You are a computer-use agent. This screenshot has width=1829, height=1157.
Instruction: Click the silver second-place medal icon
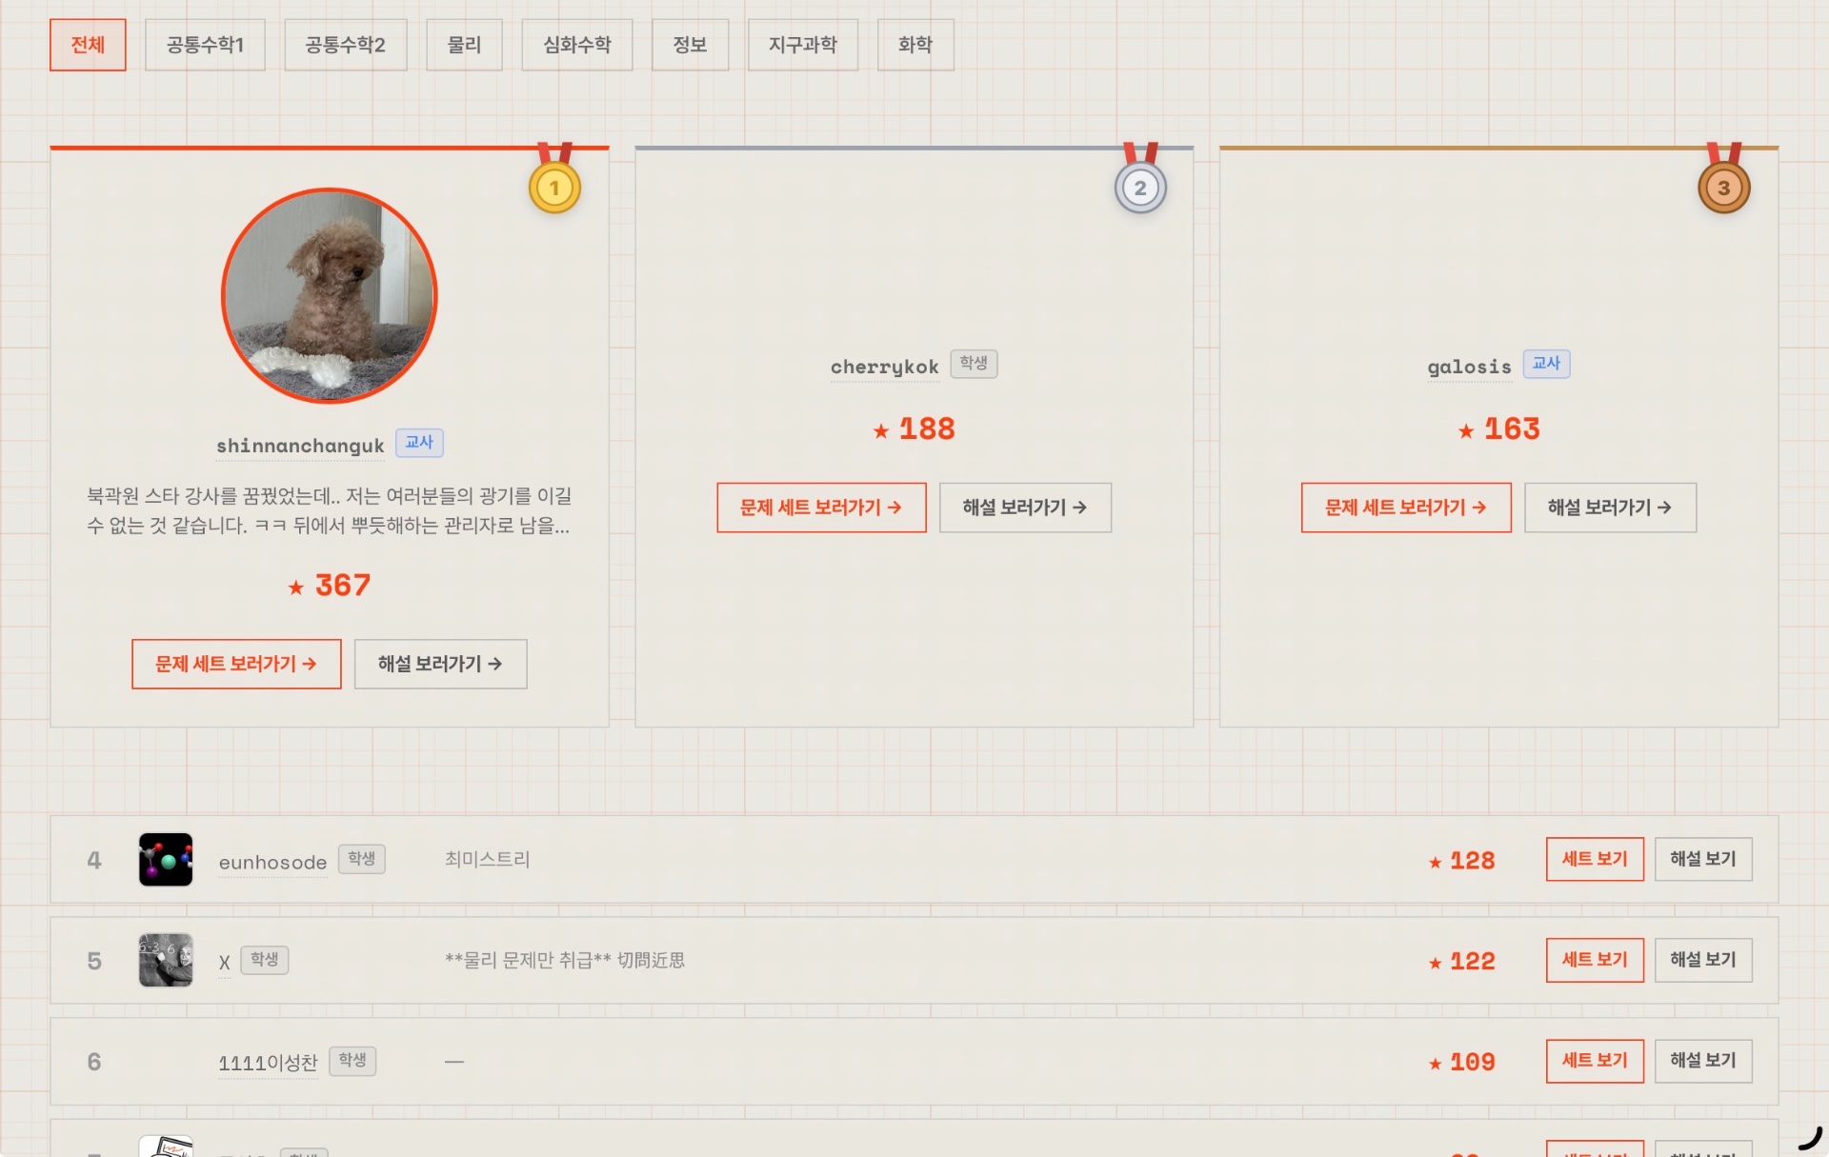(1140, 188)
